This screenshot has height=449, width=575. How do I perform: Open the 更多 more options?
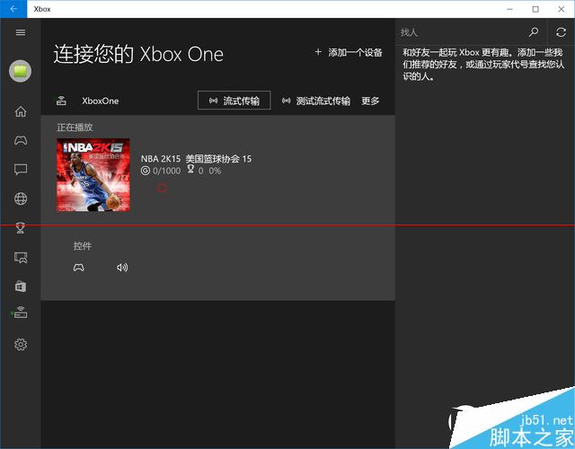tap(370, 101)
